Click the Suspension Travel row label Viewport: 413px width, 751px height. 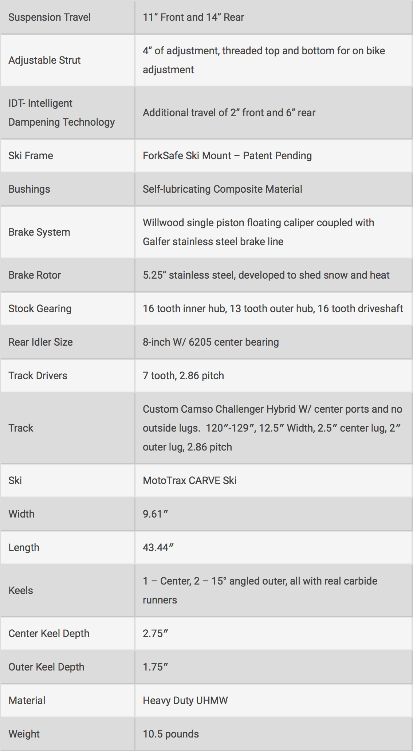50,17
